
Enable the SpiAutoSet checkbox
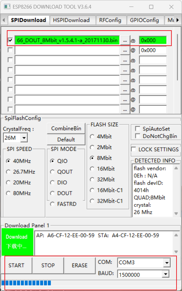pos(138,128)
